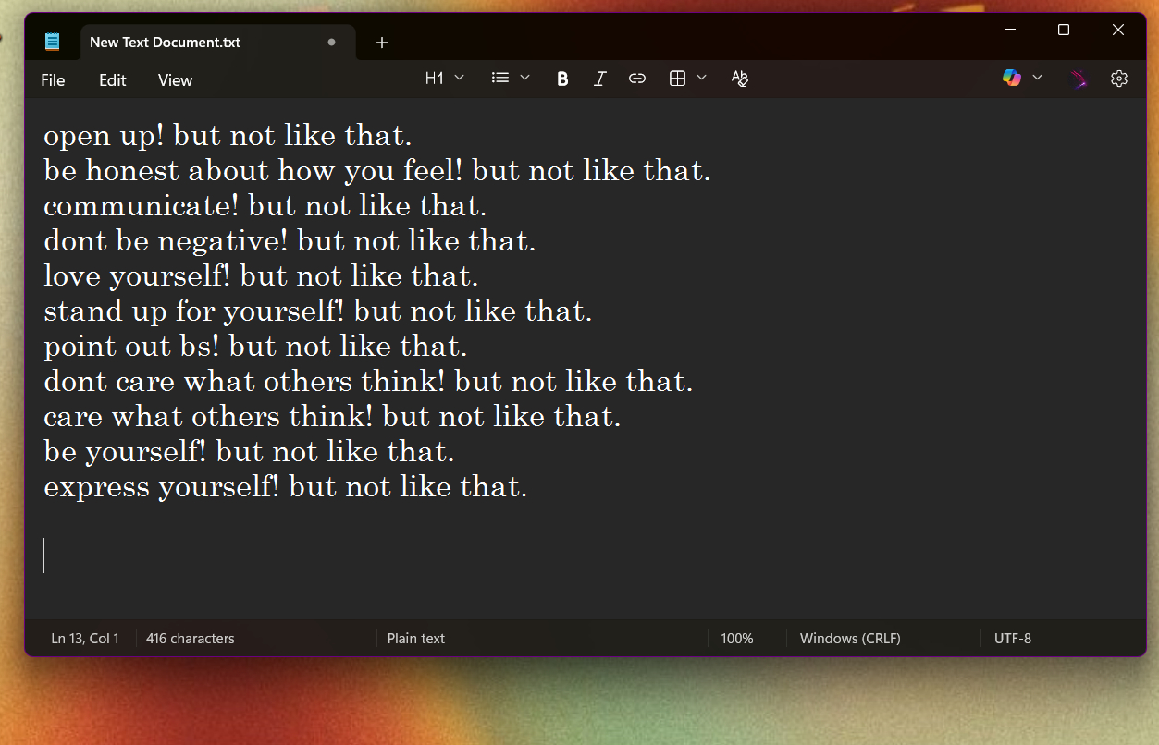The height and width of the screenshot is (745, 1159).
Task: Toggle bold formatting in the toolbar
Action: [x=562, y=79]
